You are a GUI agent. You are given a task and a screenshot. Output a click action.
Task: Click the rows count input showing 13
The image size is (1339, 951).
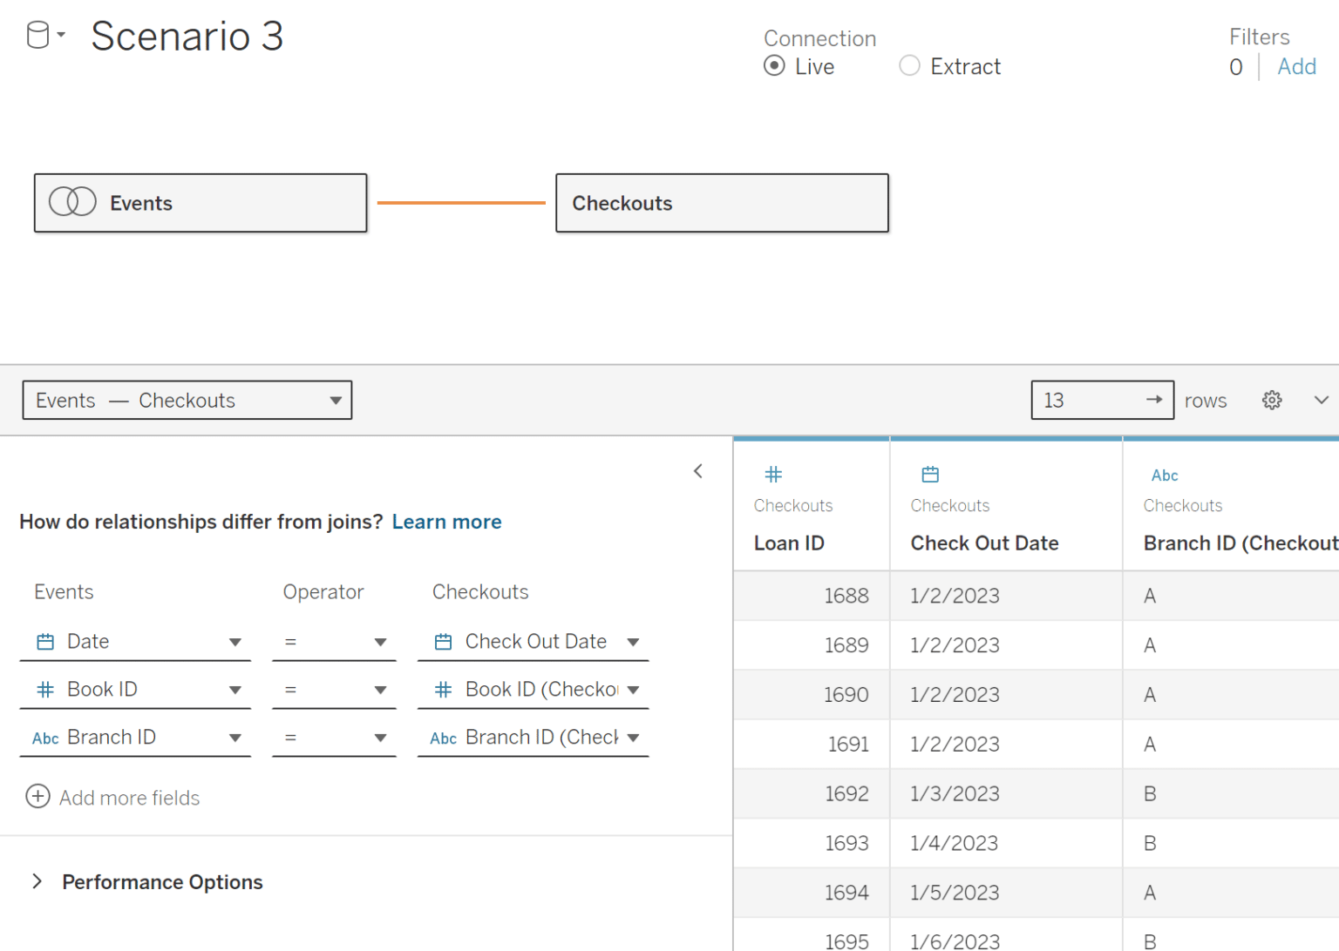click(x=1081, y=400)
